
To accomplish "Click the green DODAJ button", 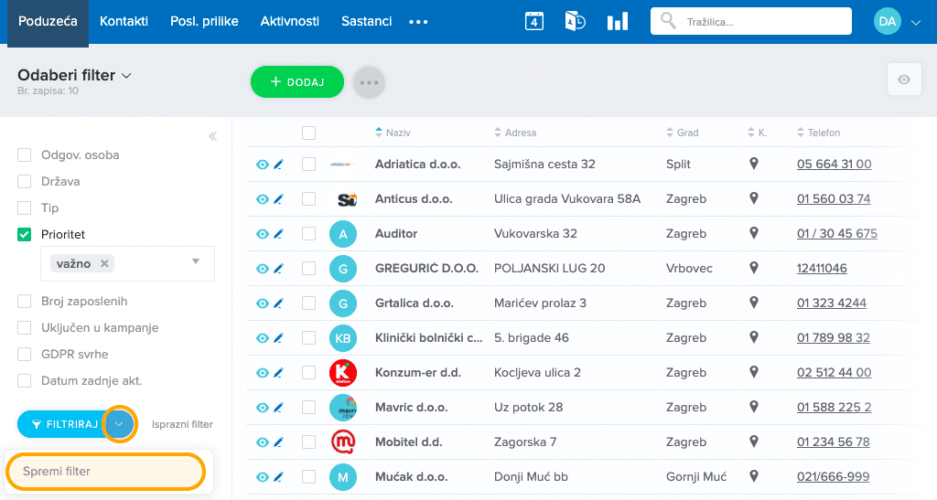I will 297,81.
